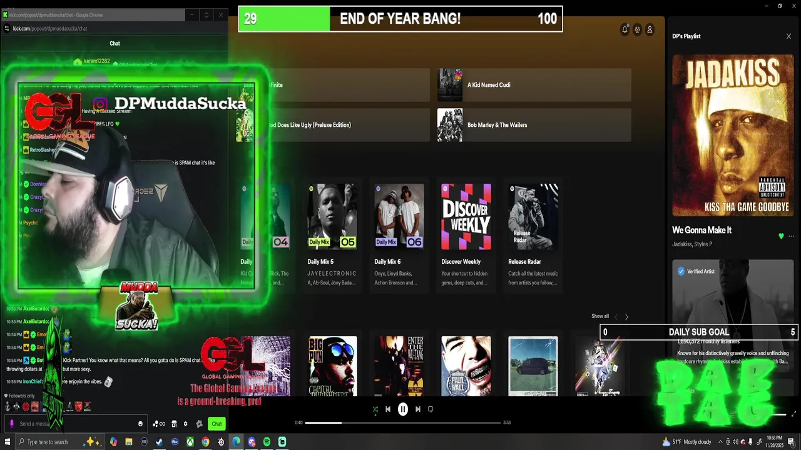The height and width of the screenshot is (450, 801).
Task: Open the tray microphone icon
Action: 750,442
